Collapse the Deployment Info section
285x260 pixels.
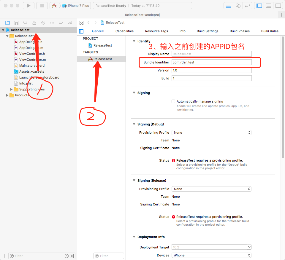point(134,237)
